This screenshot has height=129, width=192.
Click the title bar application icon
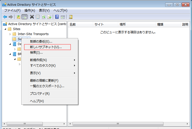[4, 5]
